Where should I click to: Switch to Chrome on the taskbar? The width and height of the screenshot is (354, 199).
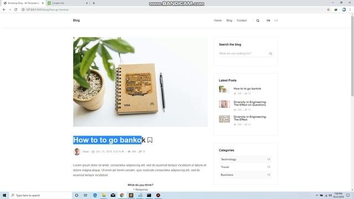coord(122,195)
